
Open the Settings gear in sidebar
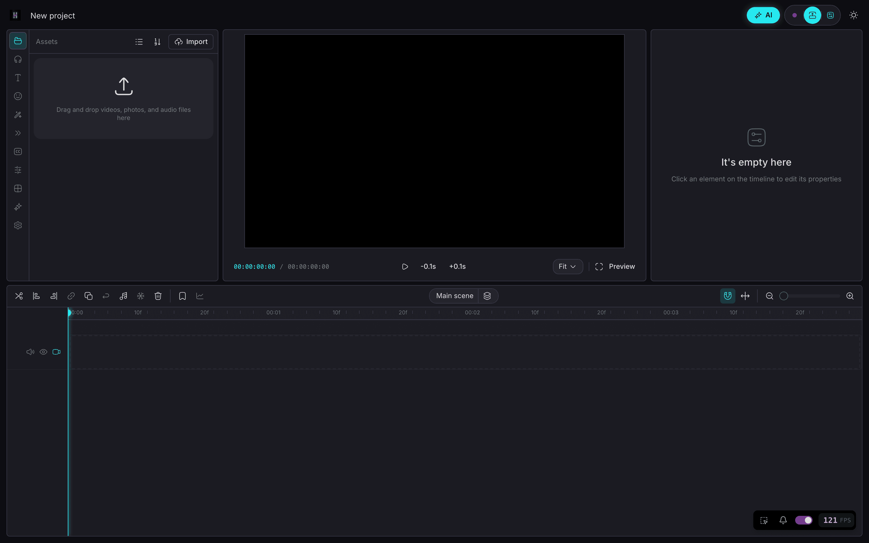coord(18,225)
